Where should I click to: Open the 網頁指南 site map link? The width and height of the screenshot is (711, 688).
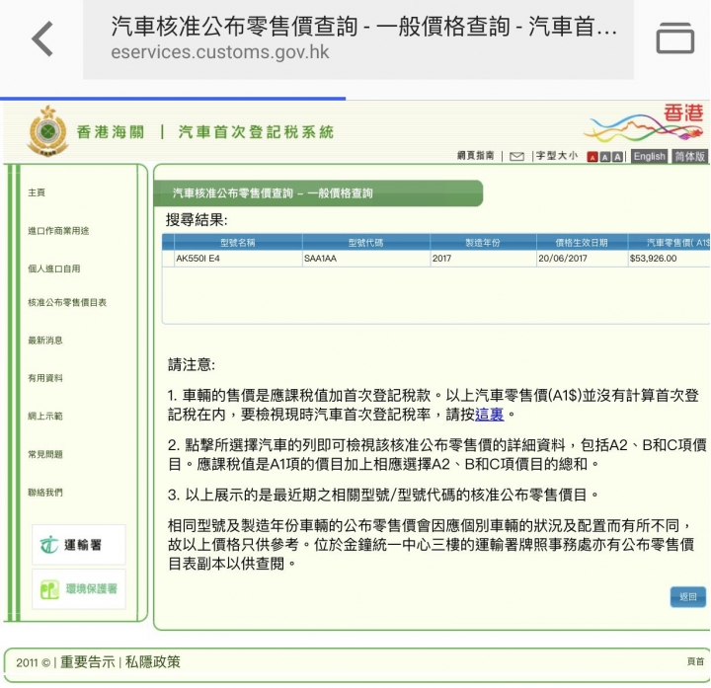pos(475,156)
